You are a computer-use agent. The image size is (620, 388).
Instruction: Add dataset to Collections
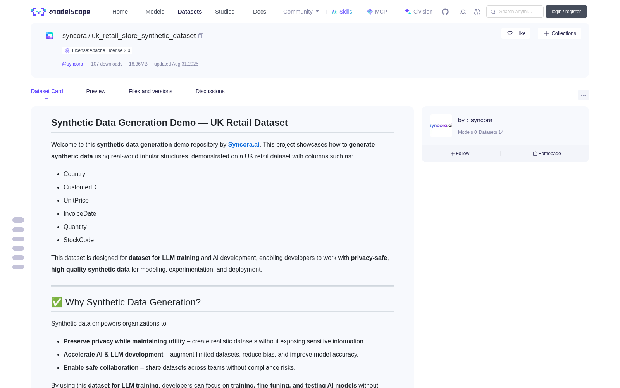click(x=560, y=33)
